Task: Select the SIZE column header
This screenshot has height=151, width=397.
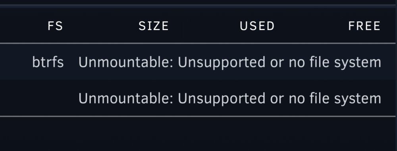Action: (x=154, y=26)
